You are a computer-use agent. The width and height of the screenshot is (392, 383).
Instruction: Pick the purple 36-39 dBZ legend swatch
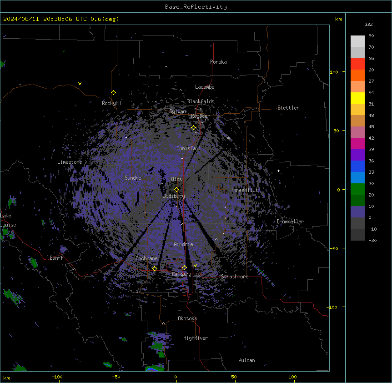(x=357, y=155)
